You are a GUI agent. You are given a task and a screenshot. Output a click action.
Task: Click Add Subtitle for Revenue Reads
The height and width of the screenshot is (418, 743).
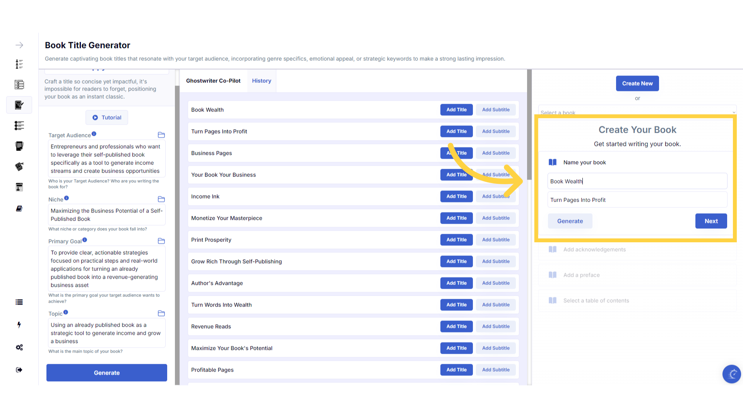496,327
